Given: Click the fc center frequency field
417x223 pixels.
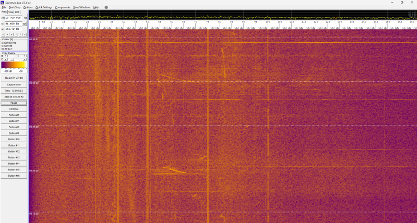Looking at the screenshot, I should pyautogui.click(x=13, y=23).
